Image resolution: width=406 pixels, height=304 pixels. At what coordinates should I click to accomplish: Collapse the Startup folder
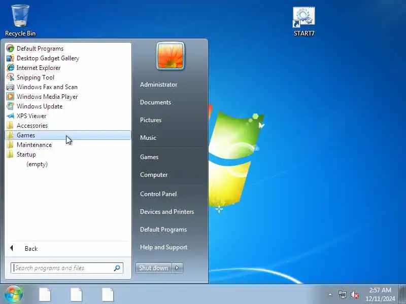click(x=68, y=155)
